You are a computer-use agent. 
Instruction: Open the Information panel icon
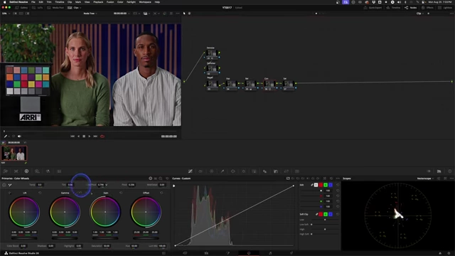pyautogui.click(x=450, y=171)
